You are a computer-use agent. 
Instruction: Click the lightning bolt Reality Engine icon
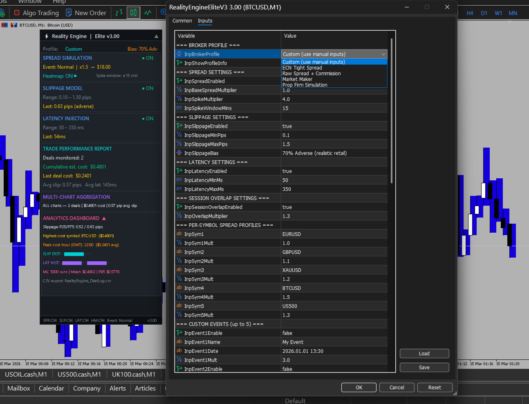pyautogui.click(x=47, y=36)
